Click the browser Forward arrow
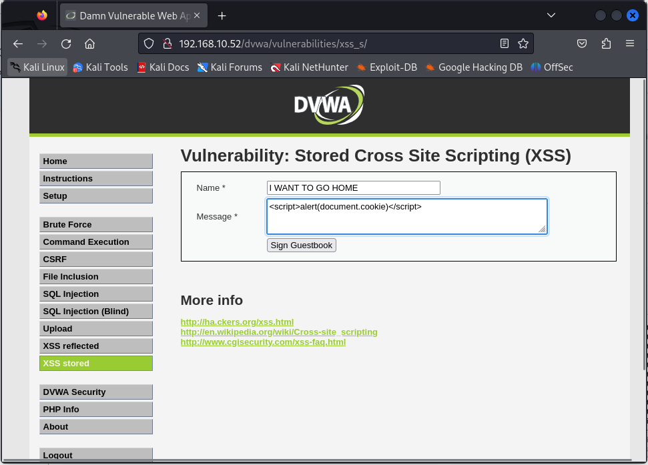Viewport: 648px width, 465px height. pyautogui.click(x=42, y=44)
